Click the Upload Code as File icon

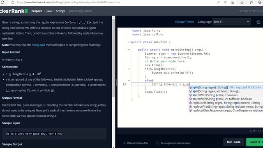(124, 143)
